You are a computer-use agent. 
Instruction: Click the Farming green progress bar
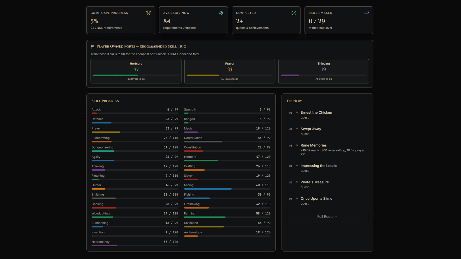coord(205,217)
